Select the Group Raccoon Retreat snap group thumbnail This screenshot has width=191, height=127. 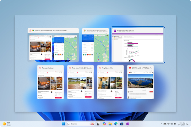[x=53, y=45]
